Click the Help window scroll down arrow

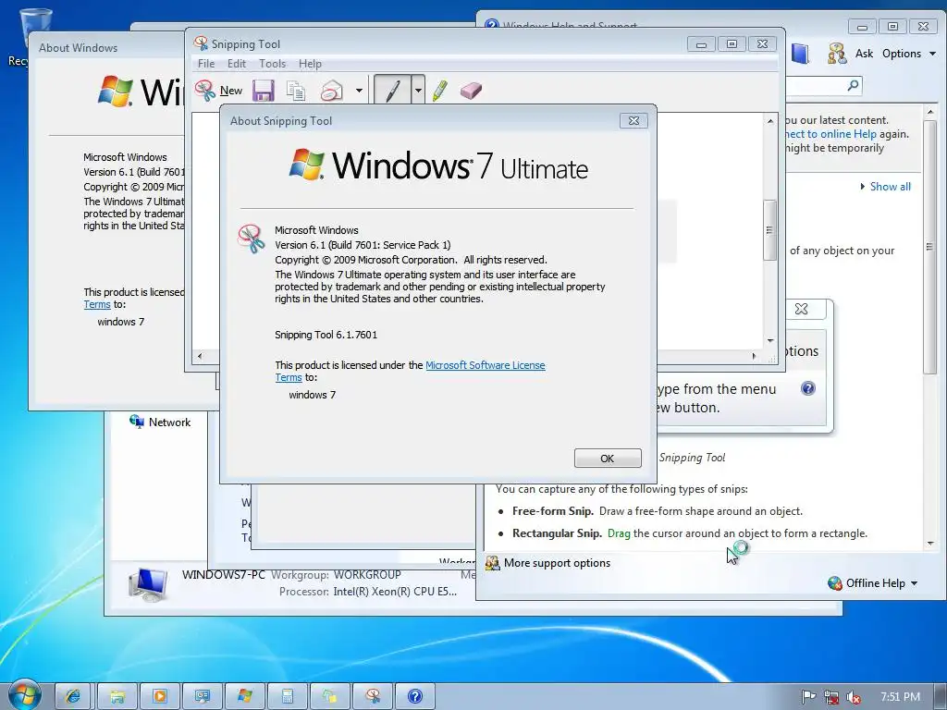coord(930,544)
